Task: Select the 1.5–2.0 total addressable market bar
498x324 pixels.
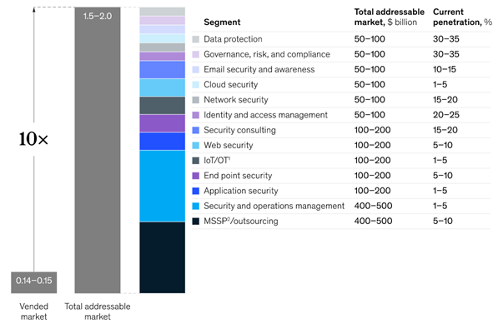Action: point(98,150)
